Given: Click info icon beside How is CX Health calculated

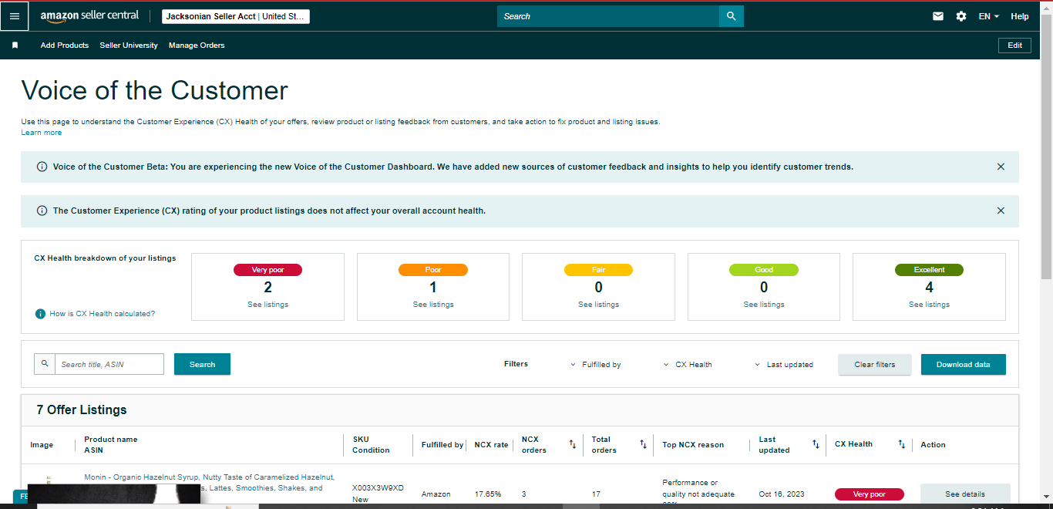Looking at the screenshot, I should (40, 314).
